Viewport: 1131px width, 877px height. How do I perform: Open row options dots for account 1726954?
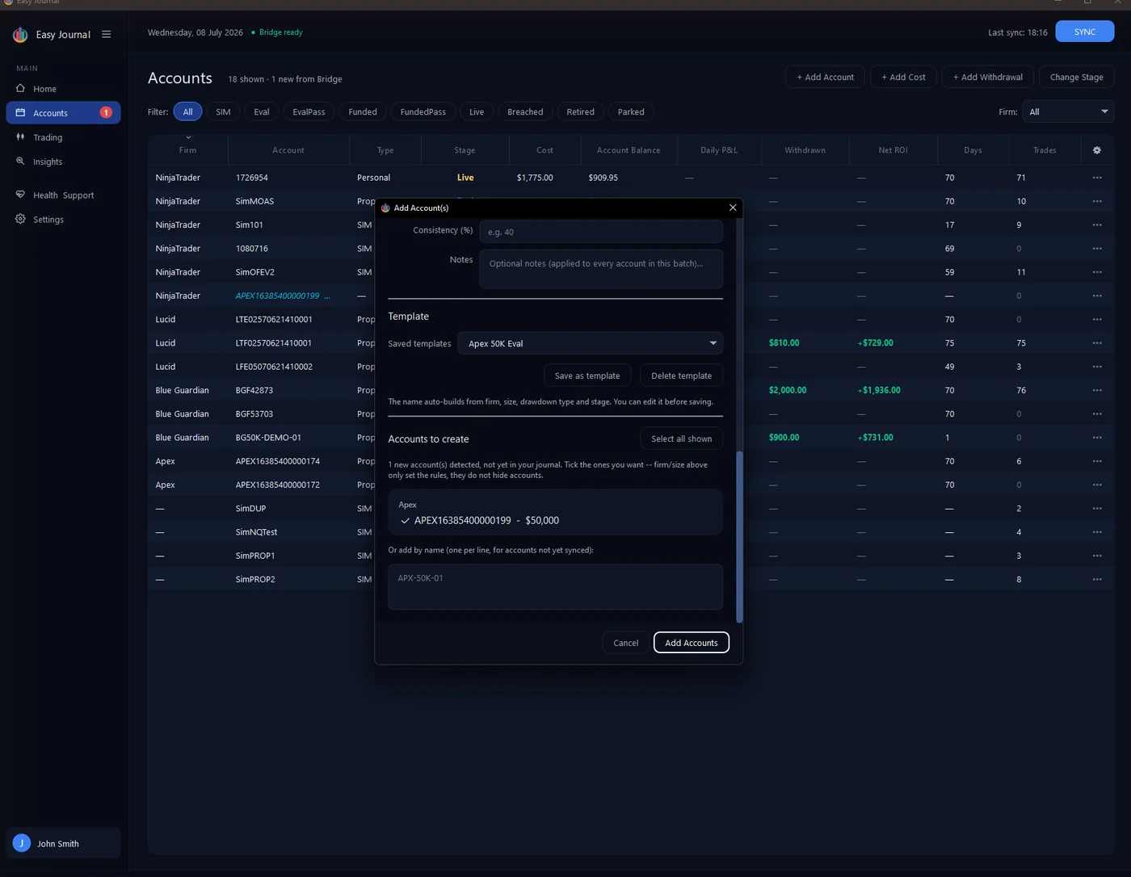pos(1096,178)
